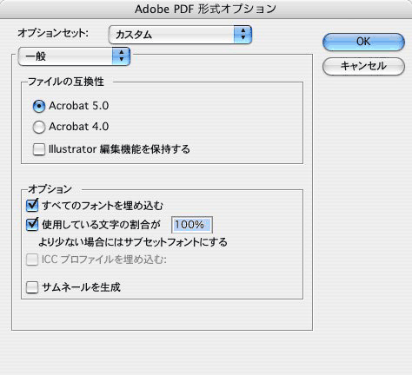The height and width of the screenshot is (375, 412).
Task: Open the 一般 panel dropdown
Action: [x=74, y=56]
